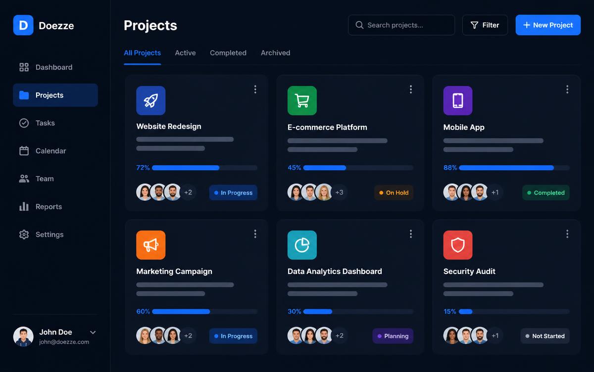Click the Planning status badge

click(393, 336)
